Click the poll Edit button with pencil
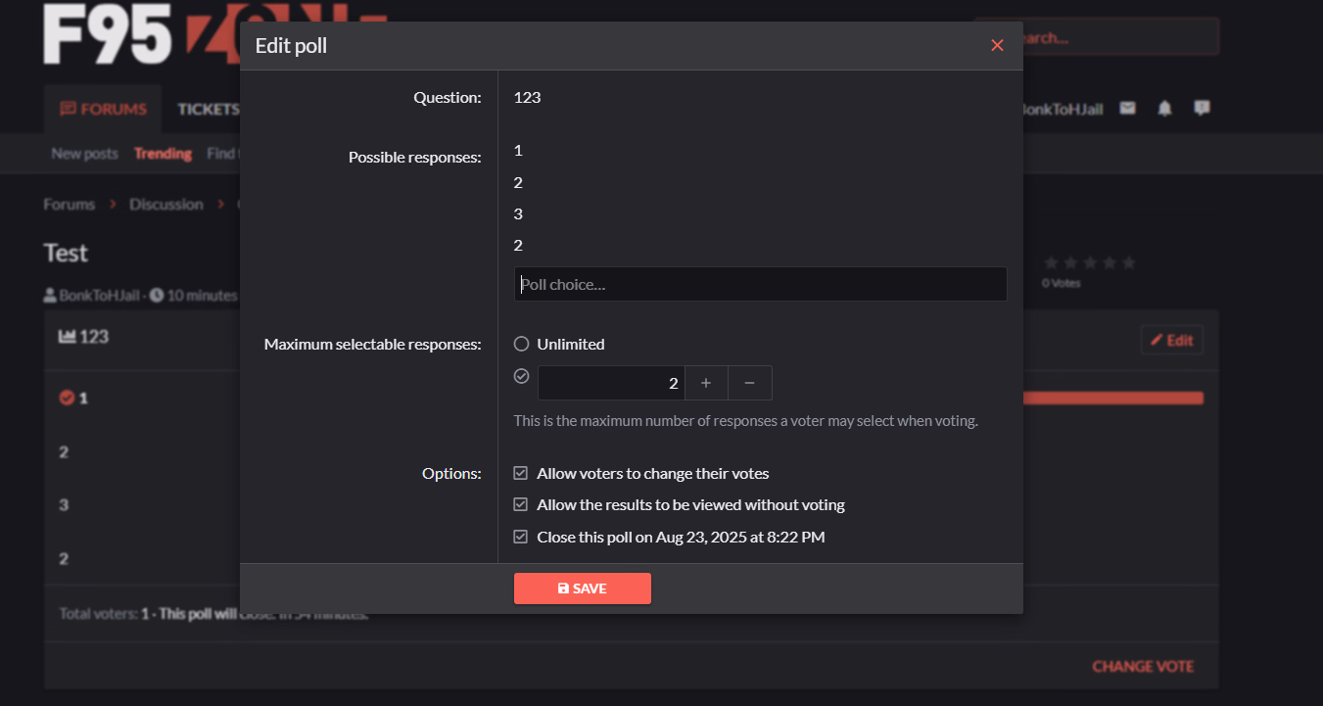 [1171, 340]
